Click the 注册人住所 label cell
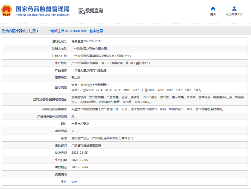 point(35,56)
